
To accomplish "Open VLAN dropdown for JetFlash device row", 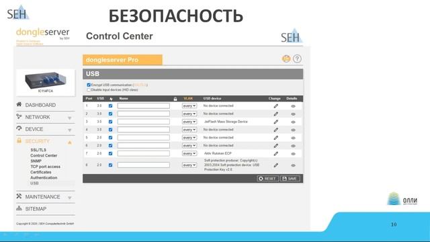I will tap(189, 122).
